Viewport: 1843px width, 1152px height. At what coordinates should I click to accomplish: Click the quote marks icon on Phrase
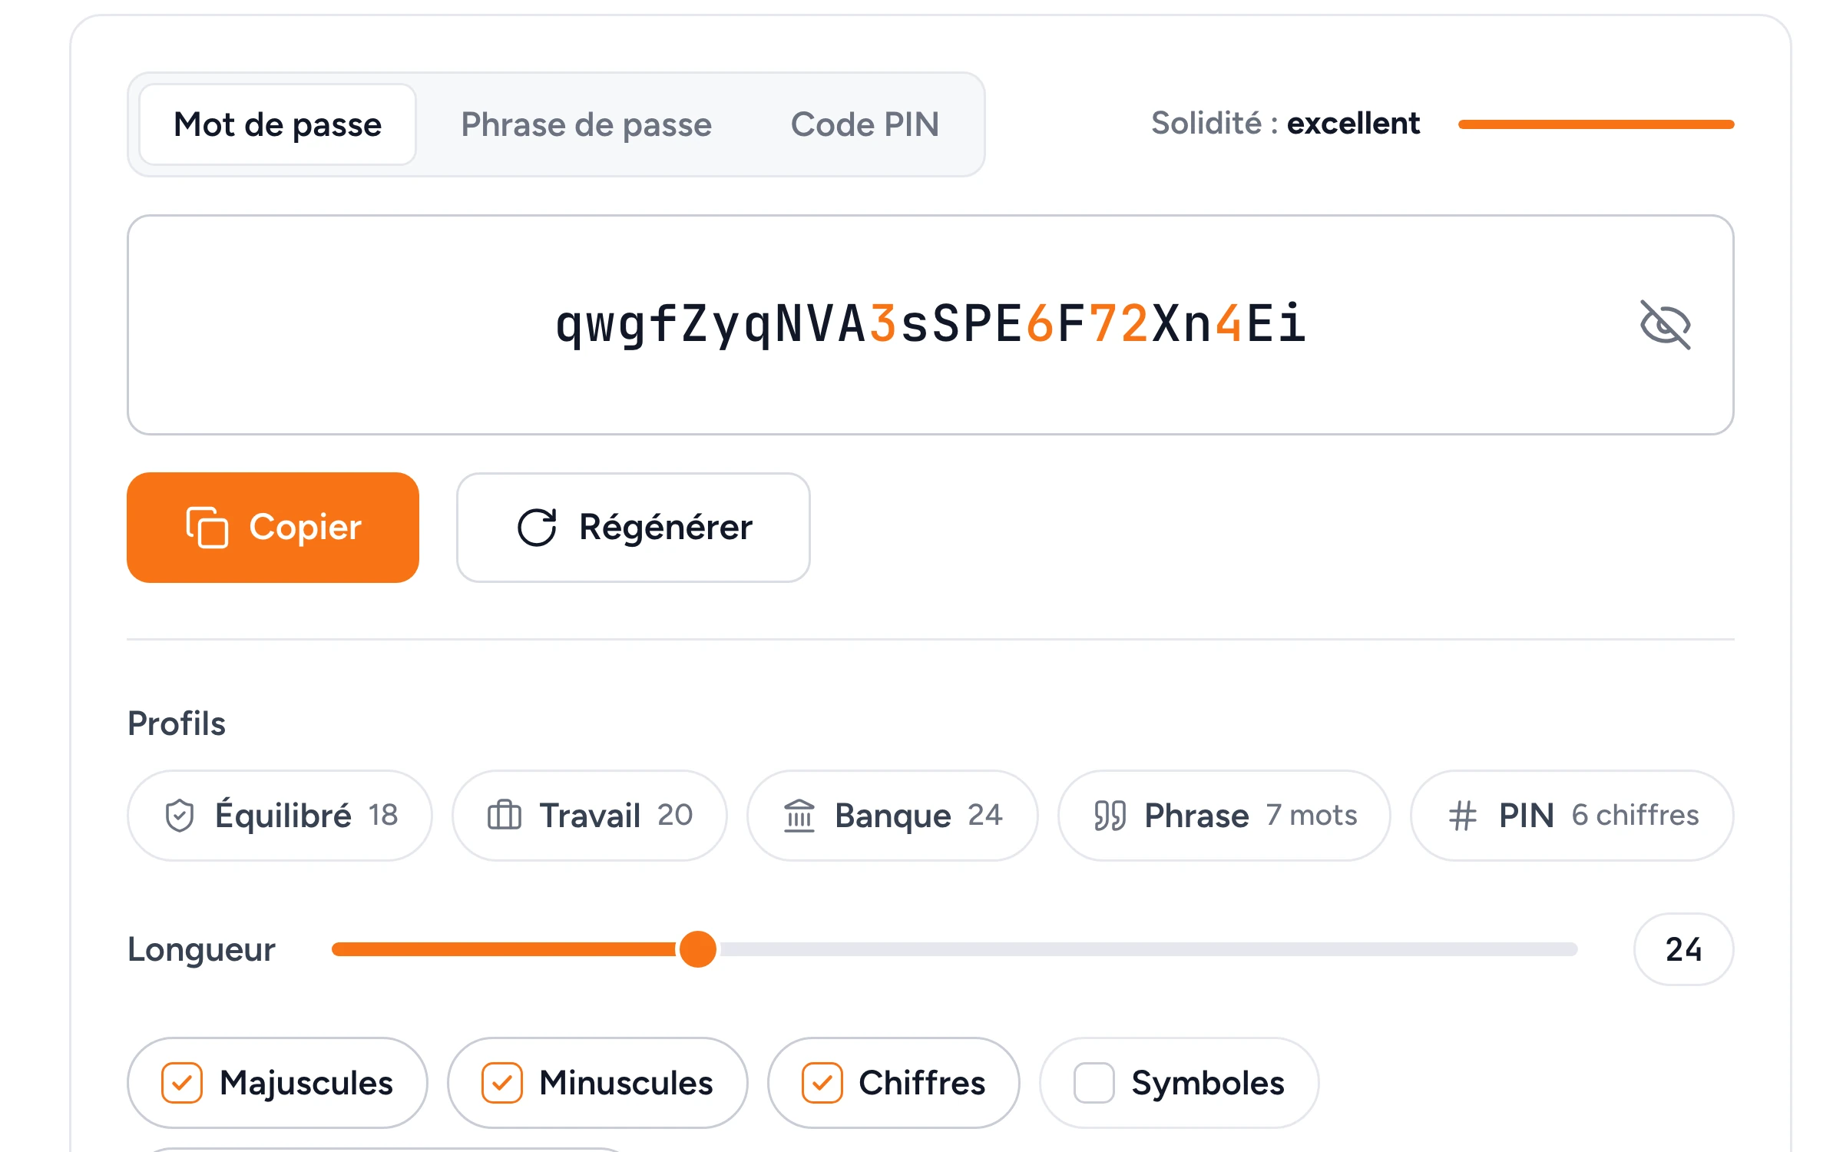1110,816
